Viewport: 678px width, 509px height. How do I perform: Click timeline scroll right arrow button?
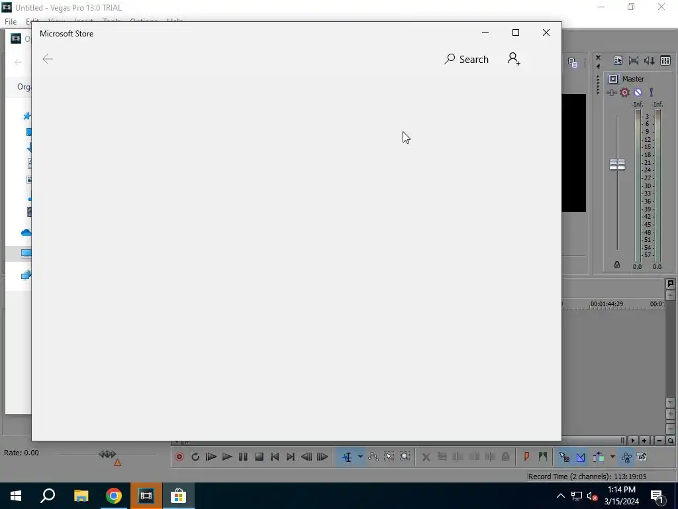click(x=632, y=441)
